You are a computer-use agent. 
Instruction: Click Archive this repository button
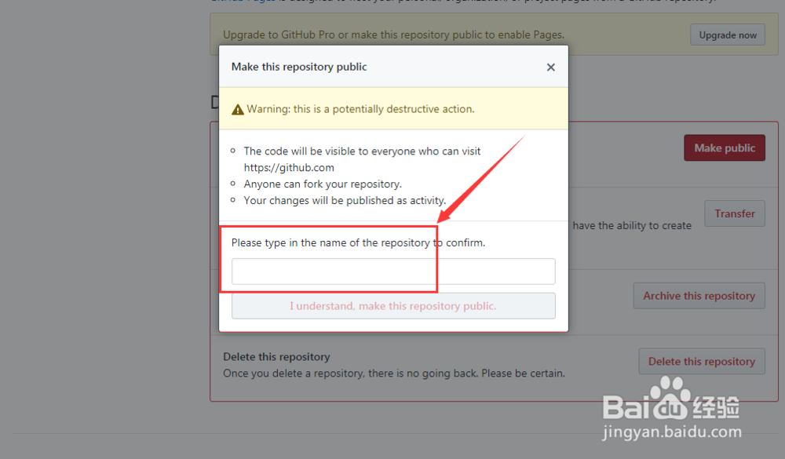699,296
